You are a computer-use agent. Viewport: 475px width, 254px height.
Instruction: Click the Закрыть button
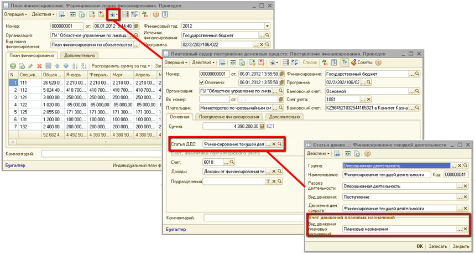click(461, 246)
